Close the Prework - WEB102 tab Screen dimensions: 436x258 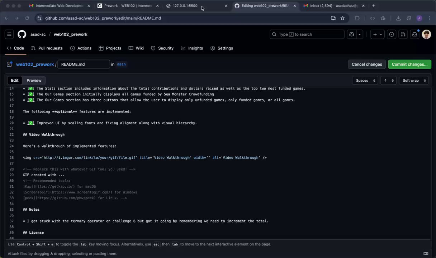pos(157,6)
